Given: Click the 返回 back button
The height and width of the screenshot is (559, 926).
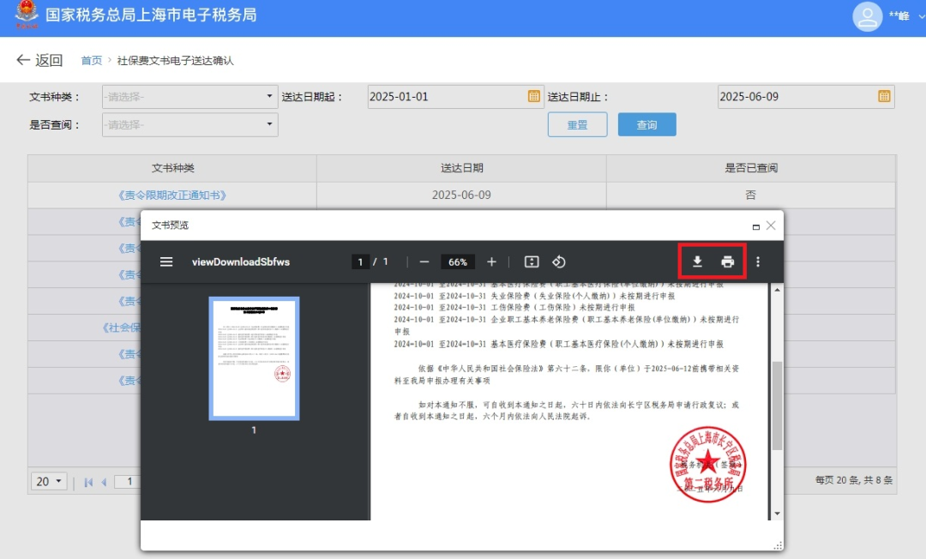Looking at the screenshot, I should tap(39, 60).
